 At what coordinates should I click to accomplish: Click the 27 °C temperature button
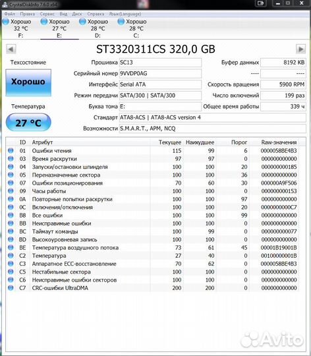[28, 123]
